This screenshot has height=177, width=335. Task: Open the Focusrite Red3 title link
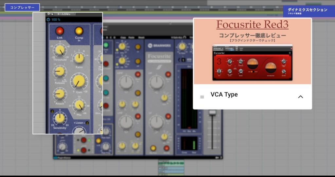252,24
